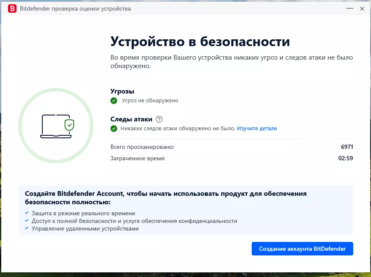371x277 pixels.
Task: Click the green checkmark next to Угроз не обнаружено
Action: (x=114, y=101)
